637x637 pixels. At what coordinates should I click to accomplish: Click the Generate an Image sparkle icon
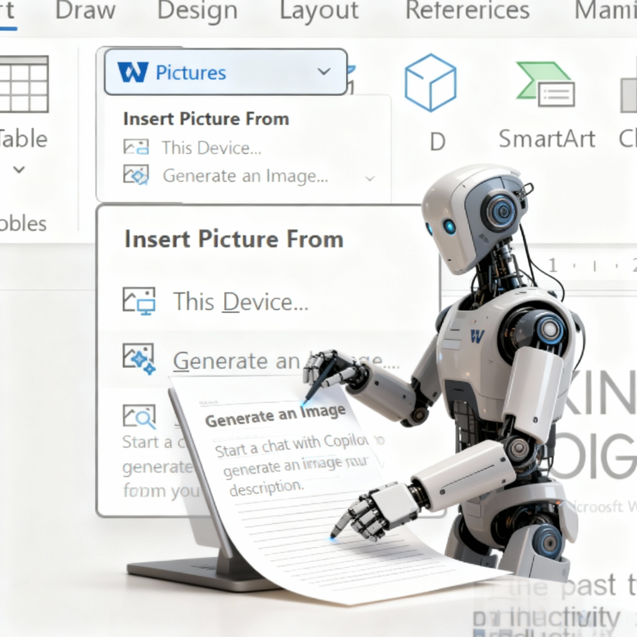point(139,359)
